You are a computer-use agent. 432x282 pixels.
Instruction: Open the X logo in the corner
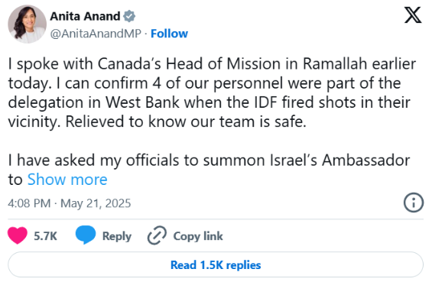[x=413, y=15]
